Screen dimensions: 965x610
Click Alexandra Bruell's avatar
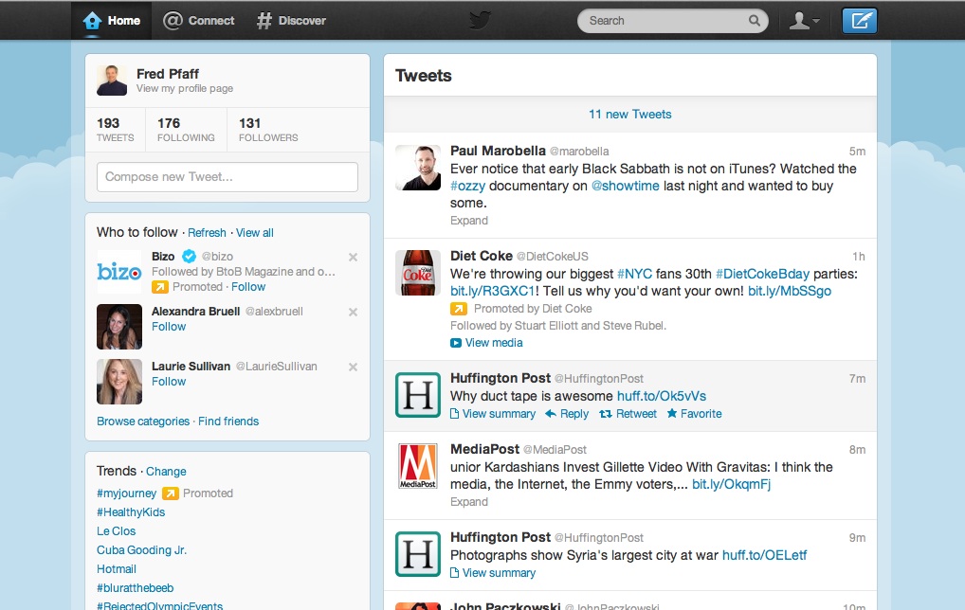point(119,327)
